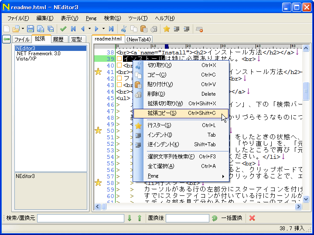The width and height of the screenshot is (314, 235).
Task: Click the editor vertical scrollbar down arrow
Action: (306, 199)
